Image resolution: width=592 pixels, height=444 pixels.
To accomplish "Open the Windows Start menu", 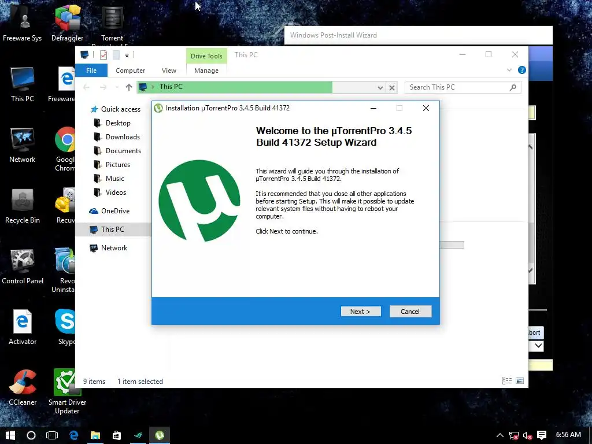I will 10,435.
